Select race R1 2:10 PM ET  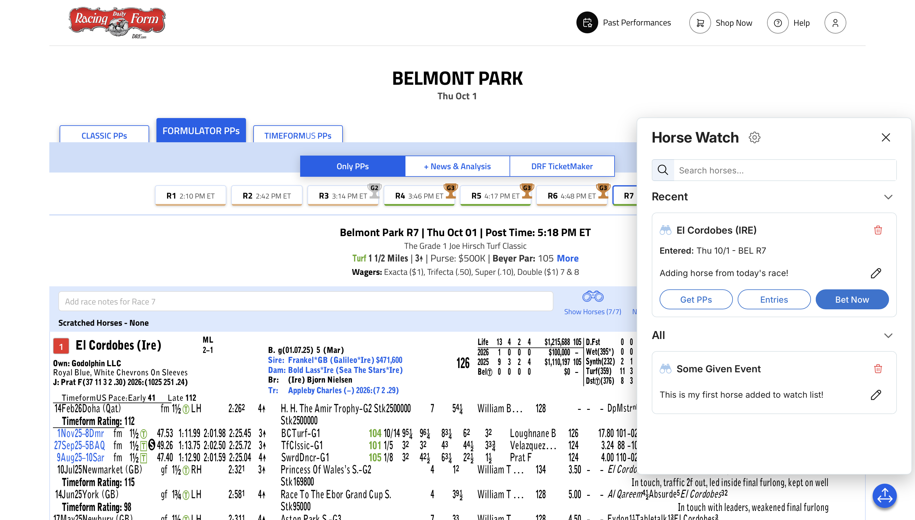tap(190, 196)
